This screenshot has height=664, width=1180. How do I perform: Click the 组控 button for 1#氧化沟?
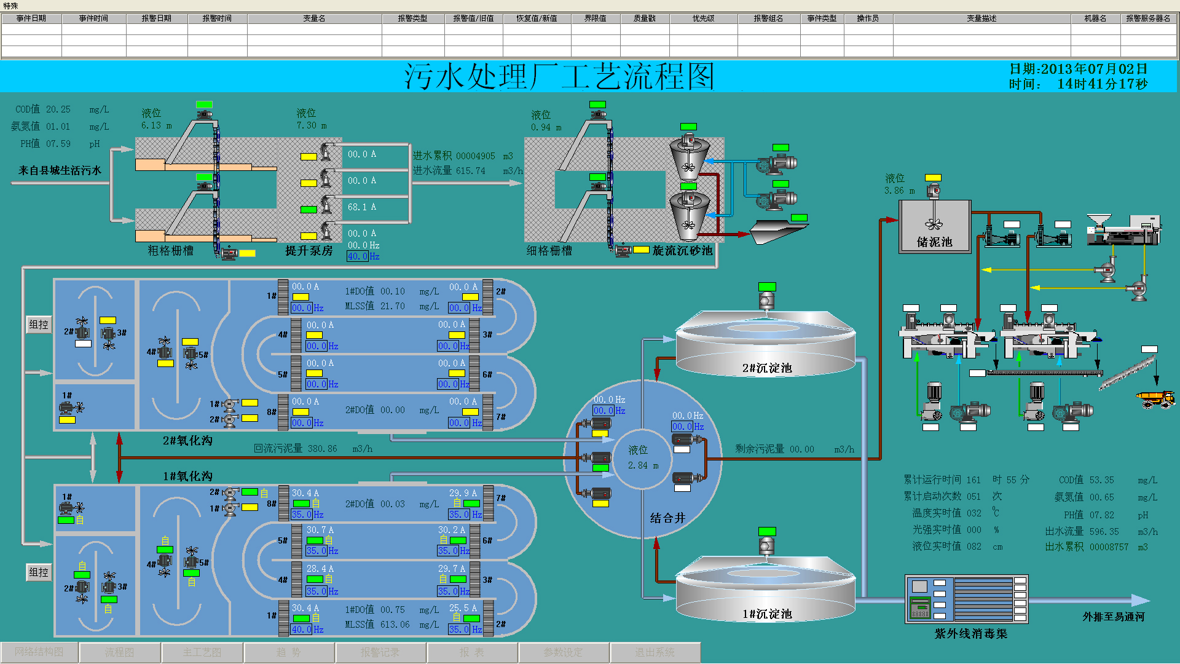coord(39,572)
